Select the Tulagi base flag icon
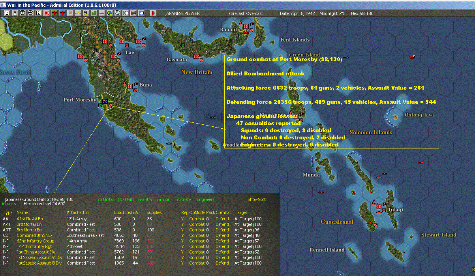This screenshot has height=276, width=475. tap(379, 206)
